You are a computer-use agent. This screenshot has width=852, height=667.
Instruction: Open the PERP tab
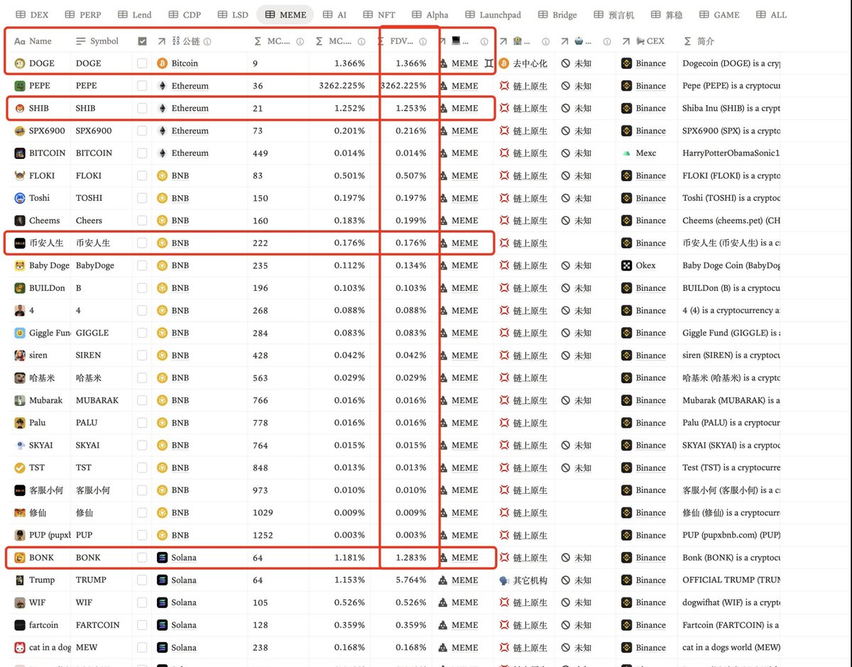pos(83,14)
